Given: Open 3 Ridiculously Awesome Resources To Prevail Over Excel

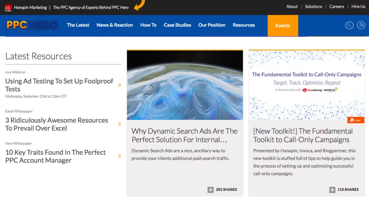Looking at the screenshot, I should coord(57,124).
